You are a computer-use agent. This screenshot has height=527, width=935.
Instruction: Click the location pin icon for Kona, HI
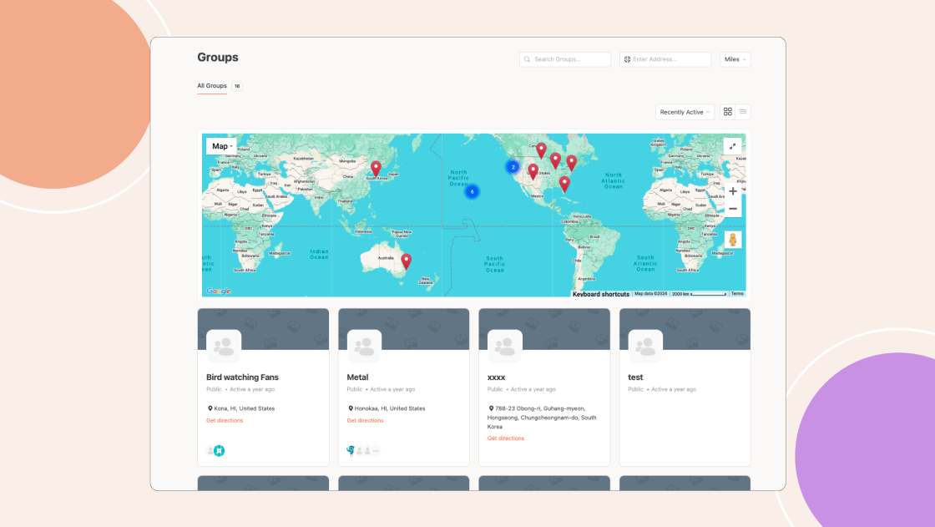(x=210, y=409)
